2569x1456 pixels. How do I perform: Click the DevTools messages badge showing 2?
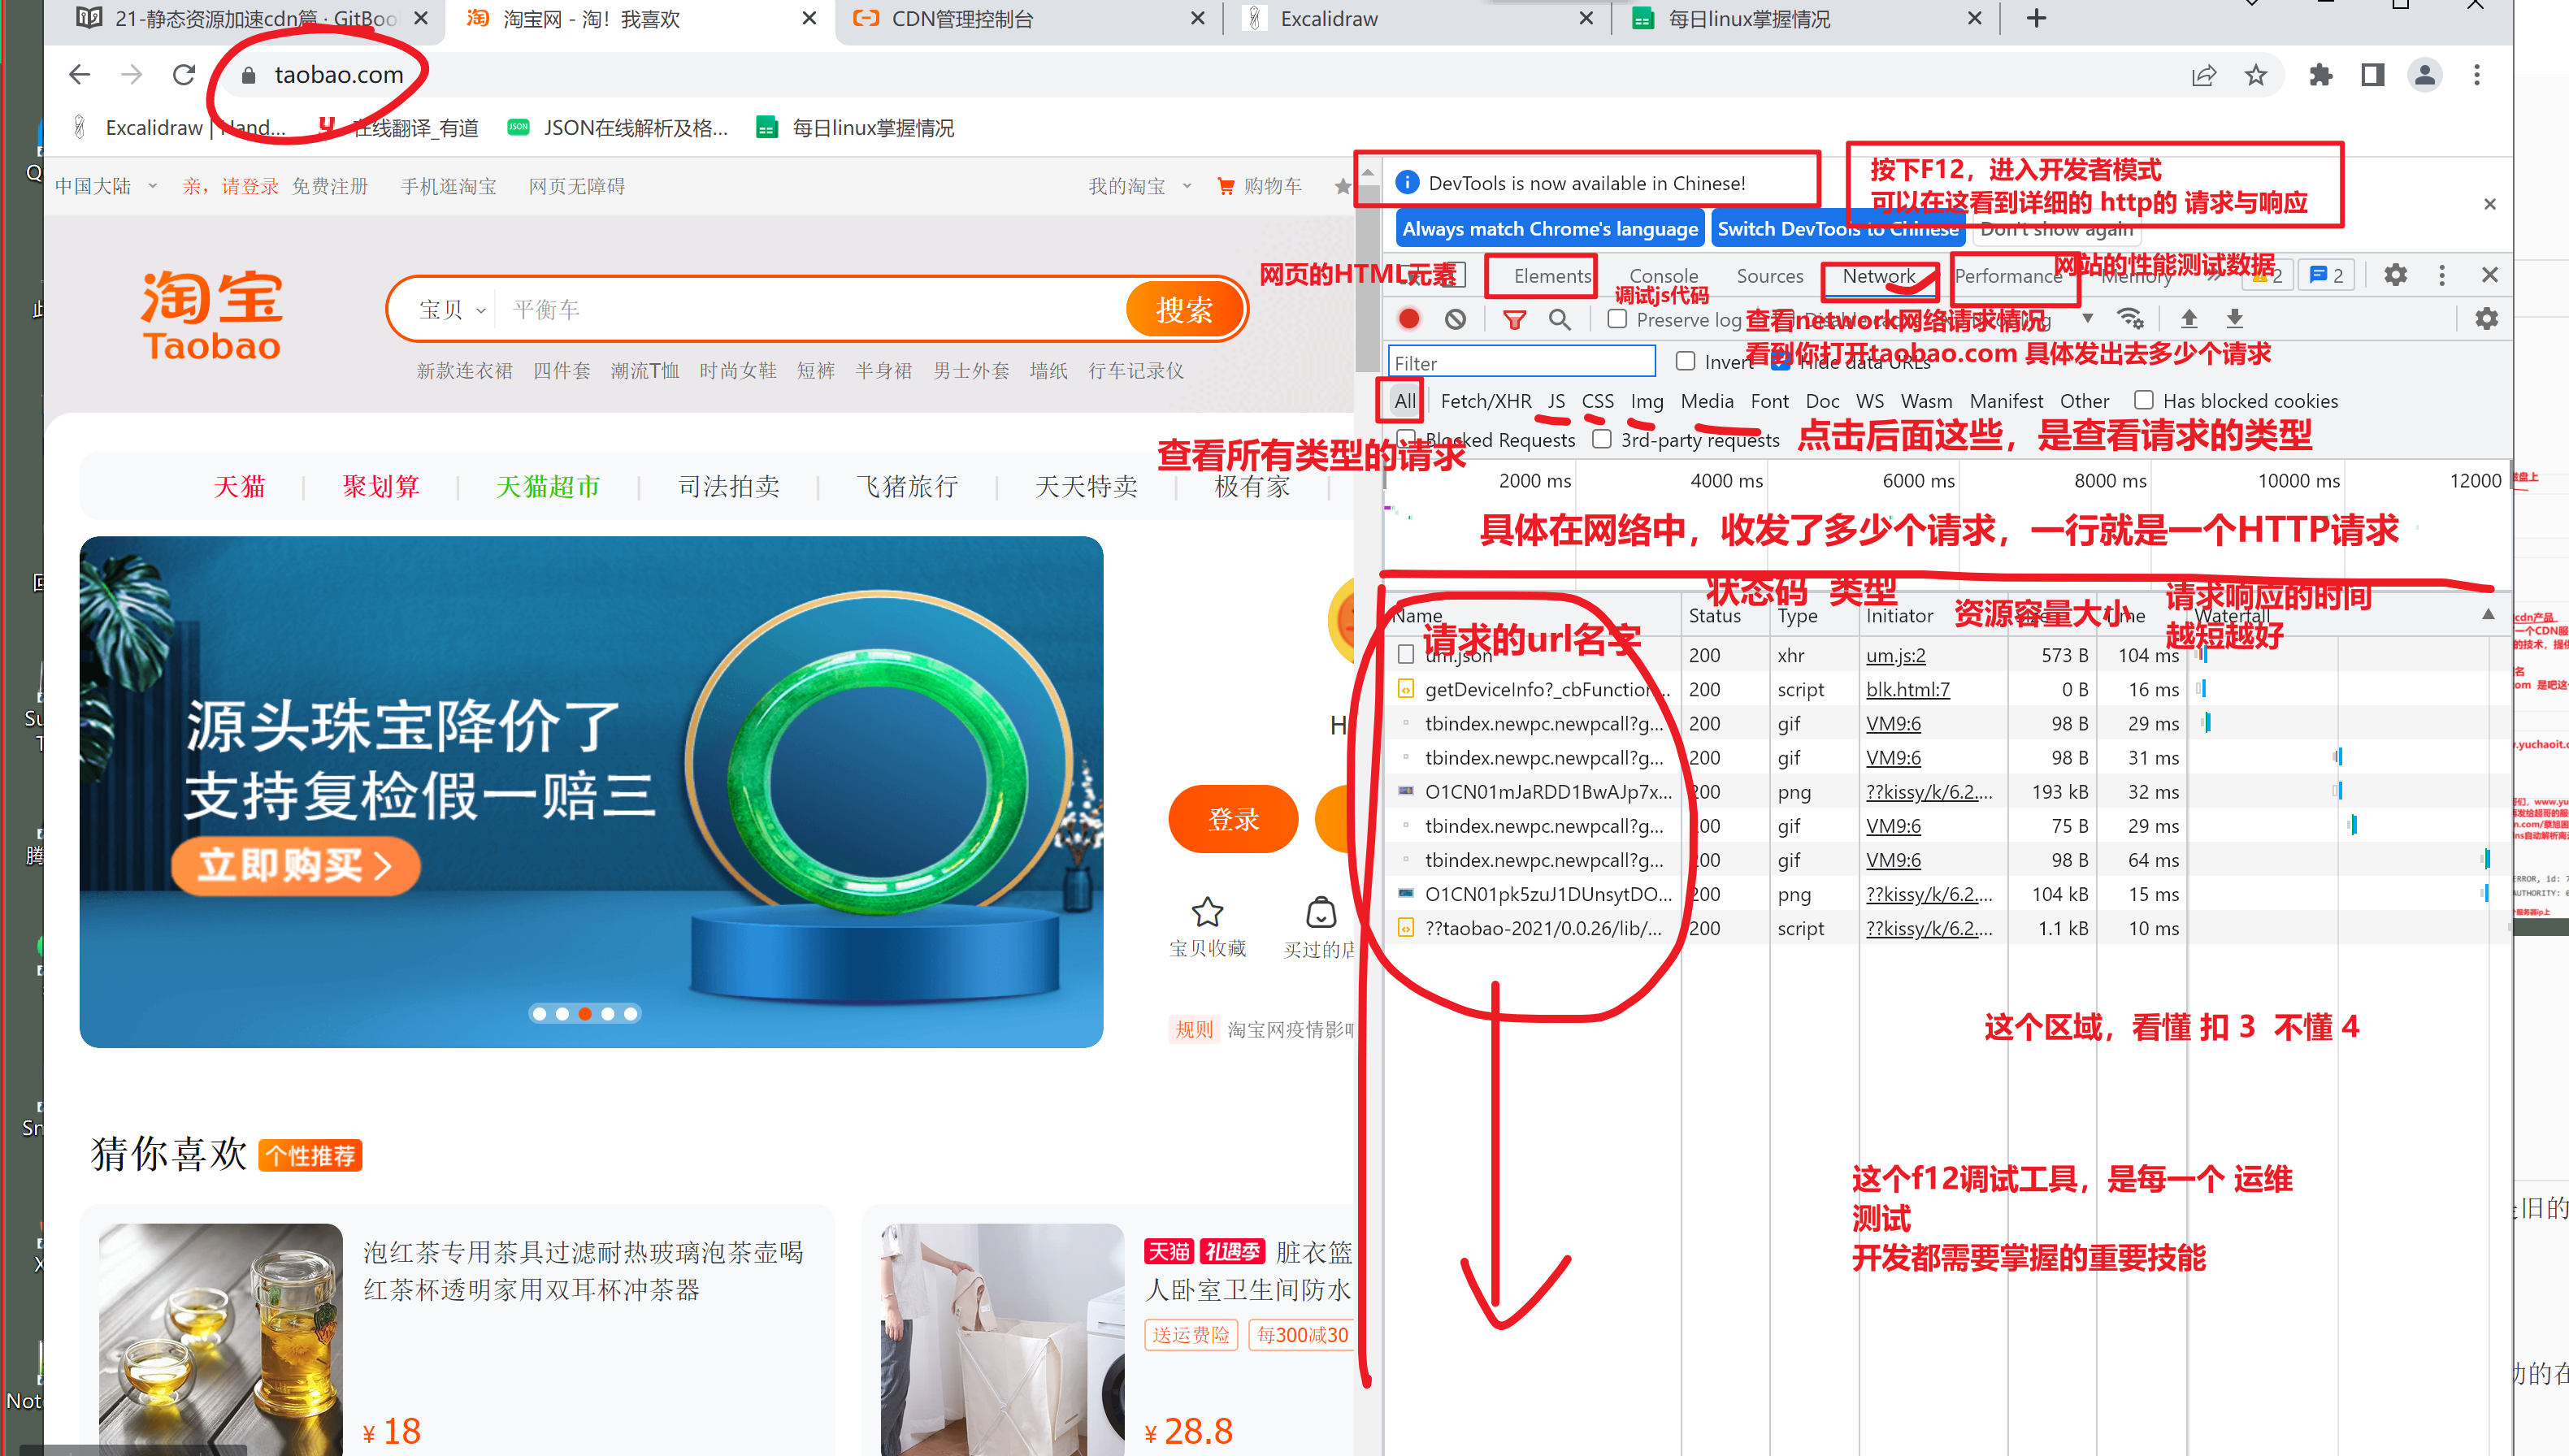[x=2327, y=275]
